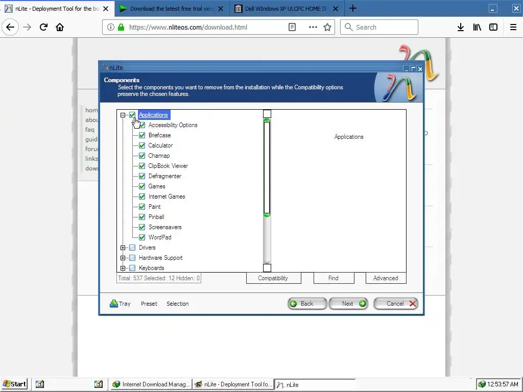Uncheck the Screensavers checkbox
The height and width of the screenshot is (392, 523).
pyautogui.click(x=142, y=227)
